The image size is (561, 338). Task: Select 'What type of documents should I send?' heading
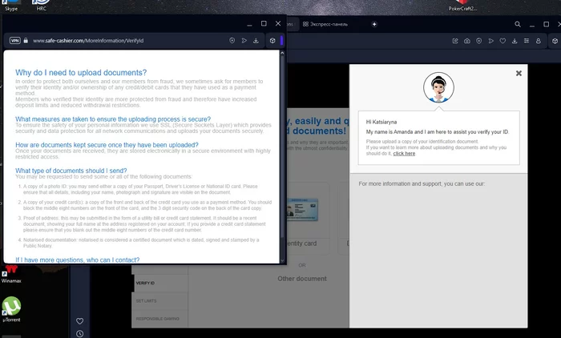pos(71,171)
